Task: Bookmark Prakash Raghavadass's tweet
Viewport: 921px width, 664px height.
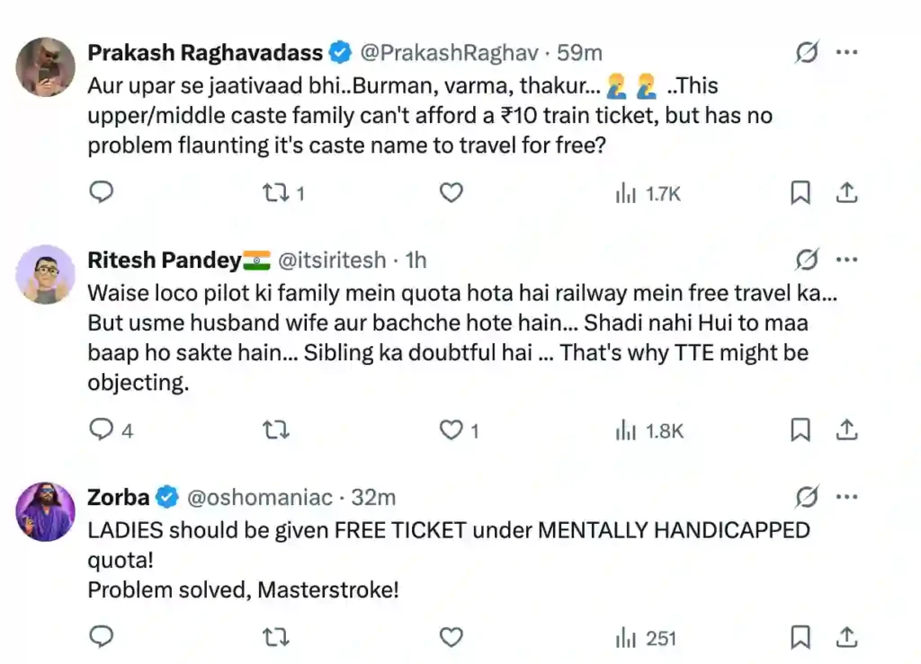Action: coord(800,192)
